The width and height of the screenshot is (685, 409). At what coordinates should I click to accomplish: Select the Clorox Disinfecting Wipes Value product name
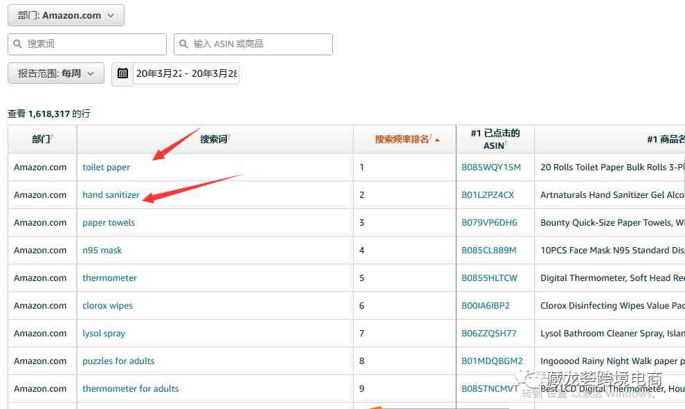(x=612, y=306)
